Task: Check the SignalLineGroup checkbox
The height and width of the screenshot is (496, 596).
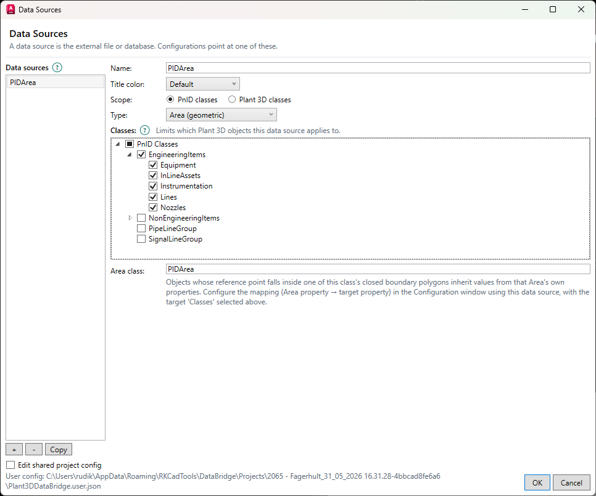Action: coord(141,239)
